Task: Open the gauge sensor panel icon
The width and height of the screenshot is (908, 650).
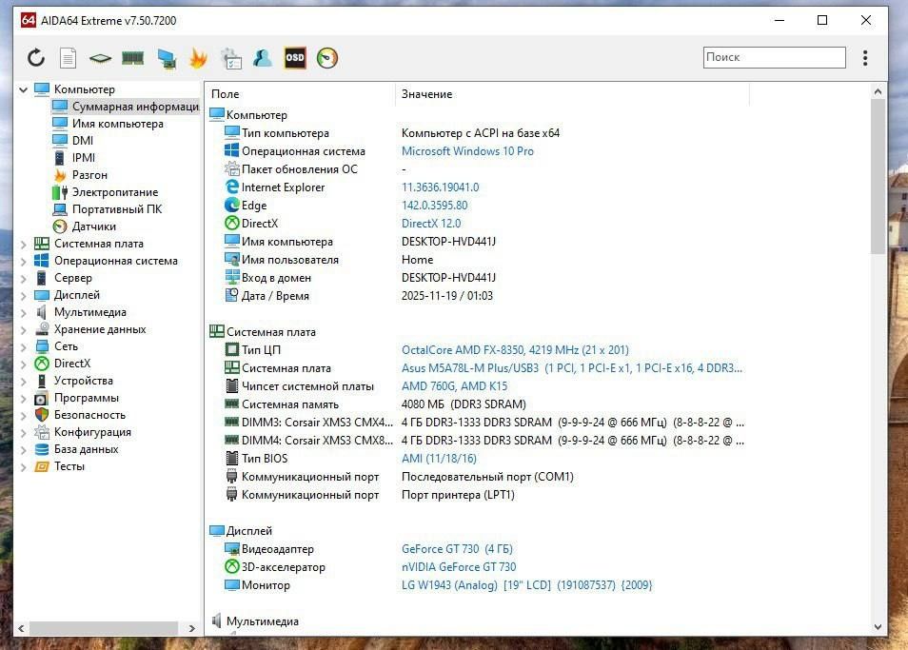Action: coord(327,58)
